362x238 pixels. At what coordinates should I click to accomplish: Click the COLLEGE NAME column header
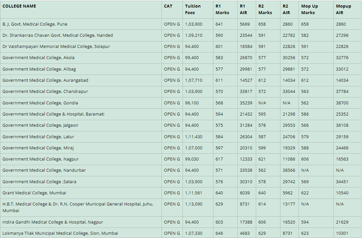click(19, 6)
